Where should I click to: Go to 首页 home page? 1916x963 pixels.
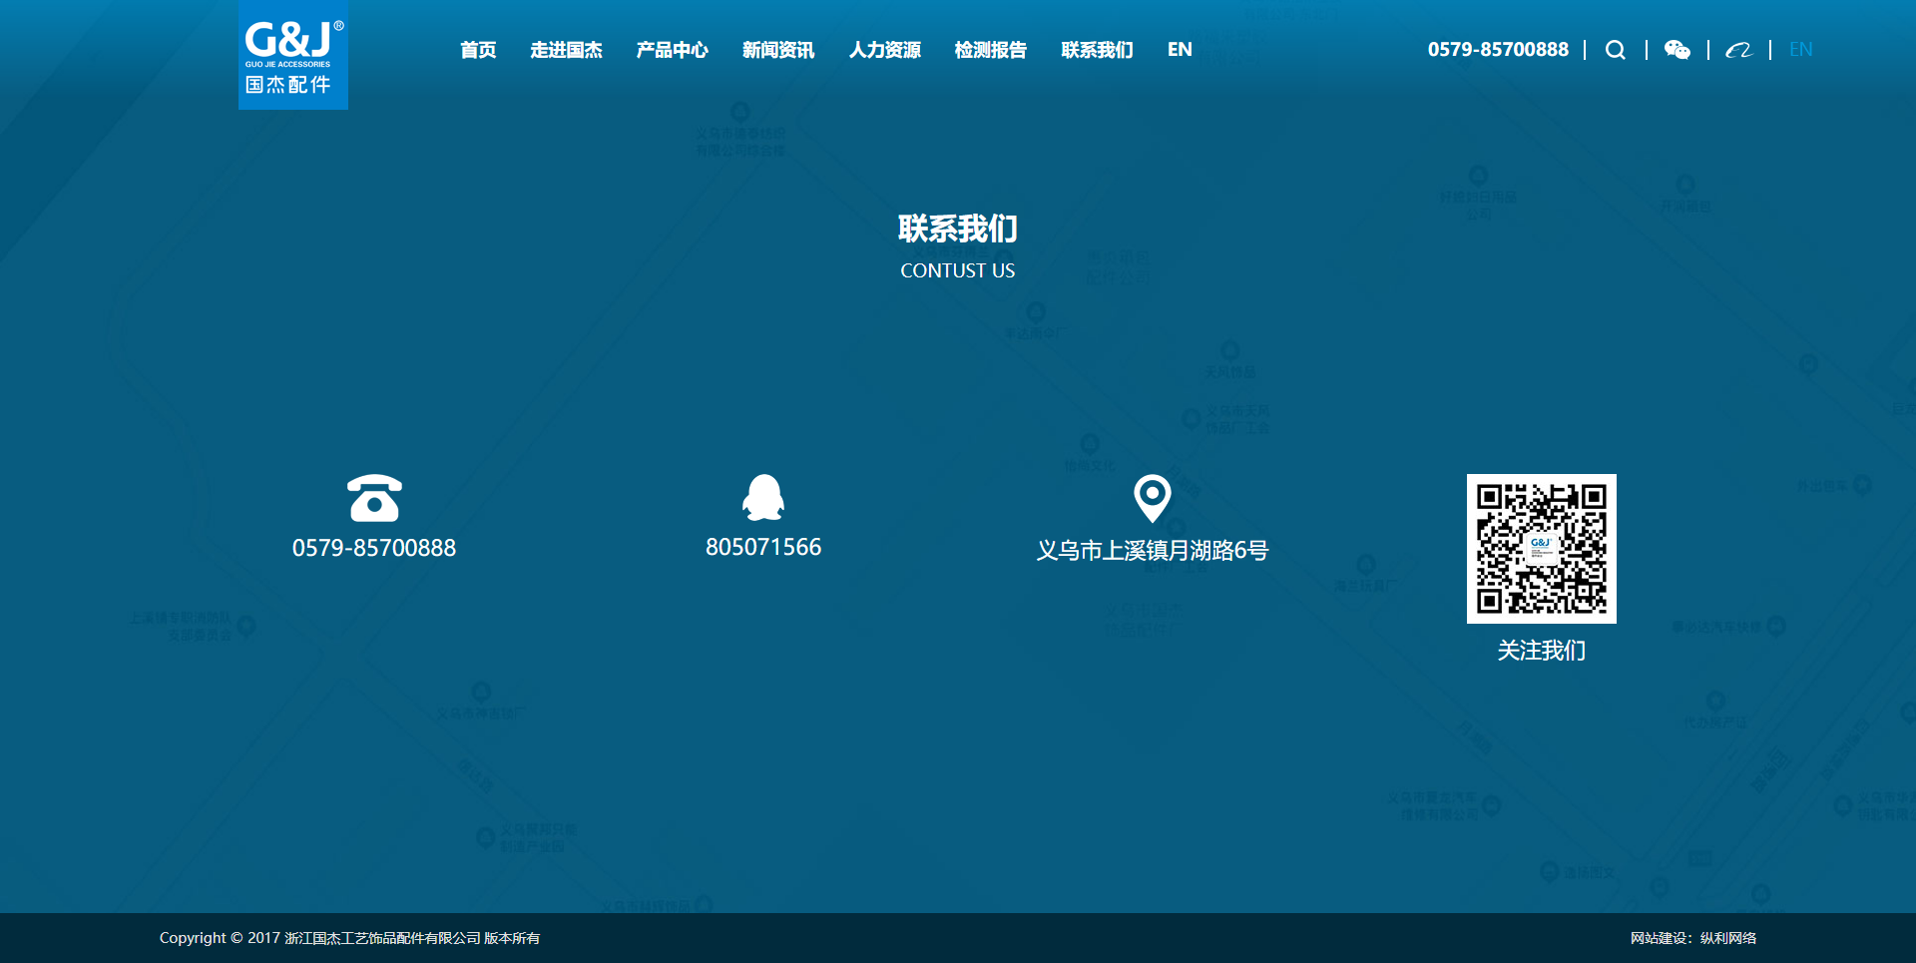[x=478, y=50]
